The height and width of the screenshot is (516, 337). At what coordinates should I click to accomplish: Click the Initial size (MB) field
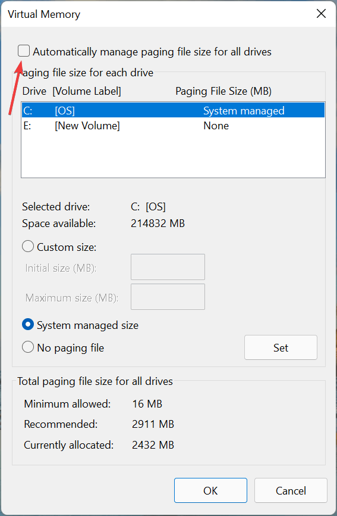click(x=168, y=267)
